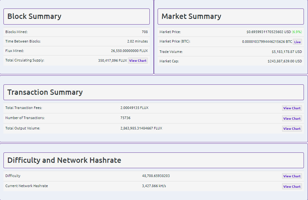Click the Market Price (BTC) label

[x=175, y=41]
